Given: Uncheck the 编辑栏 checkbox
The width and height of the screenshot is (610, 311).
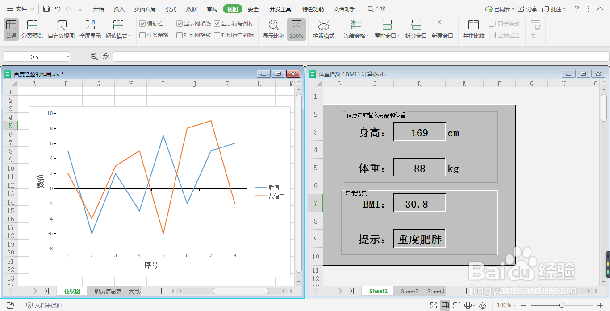Looking at the screenshot, I should coord(142,24).
